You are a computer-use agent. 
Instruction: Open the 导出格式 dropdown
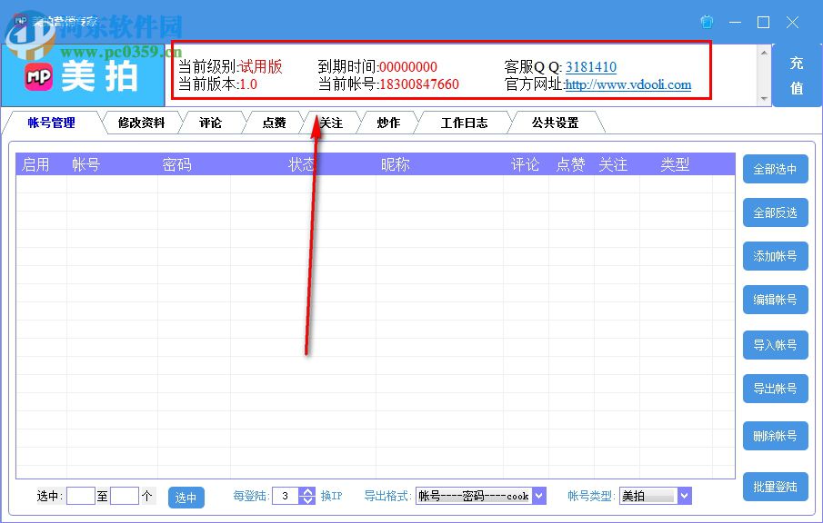pyautogui.click(x=539, y=496)
